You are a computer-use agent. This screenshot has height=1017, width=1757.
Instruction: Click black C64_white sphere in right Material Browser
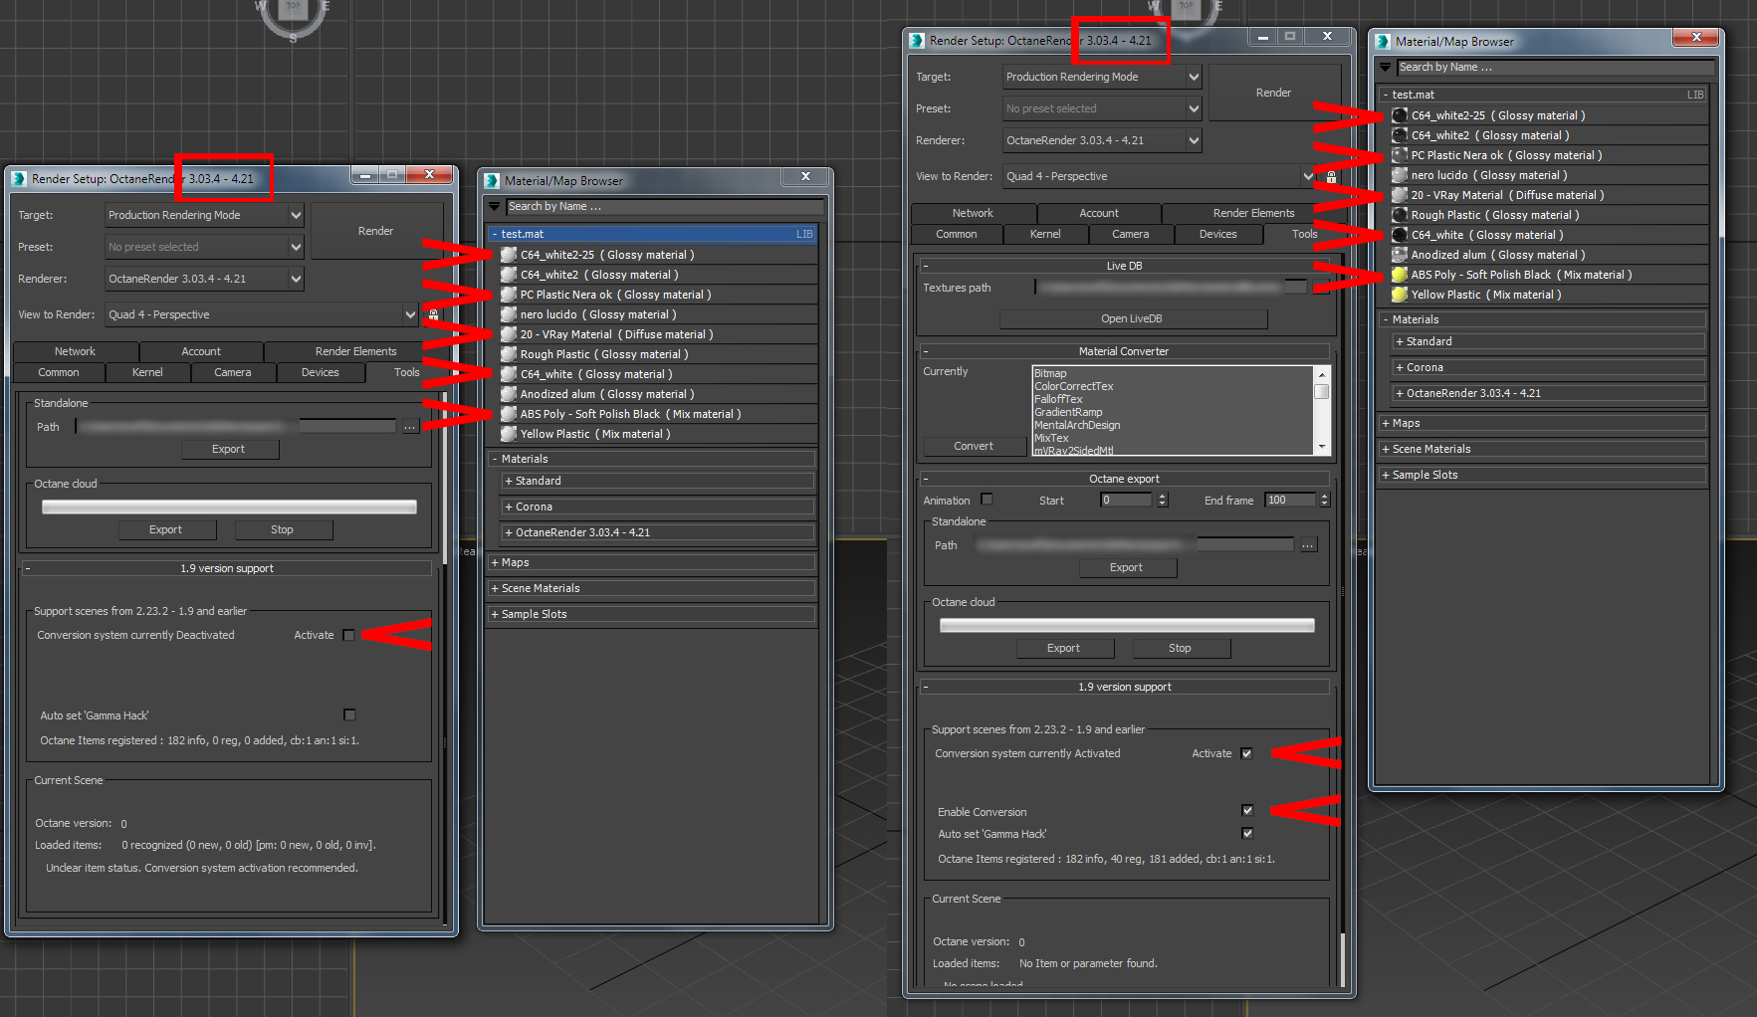coord(1400,235)
